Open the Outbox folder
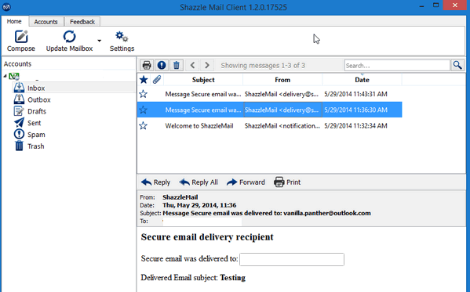 (x=39, y=99)
